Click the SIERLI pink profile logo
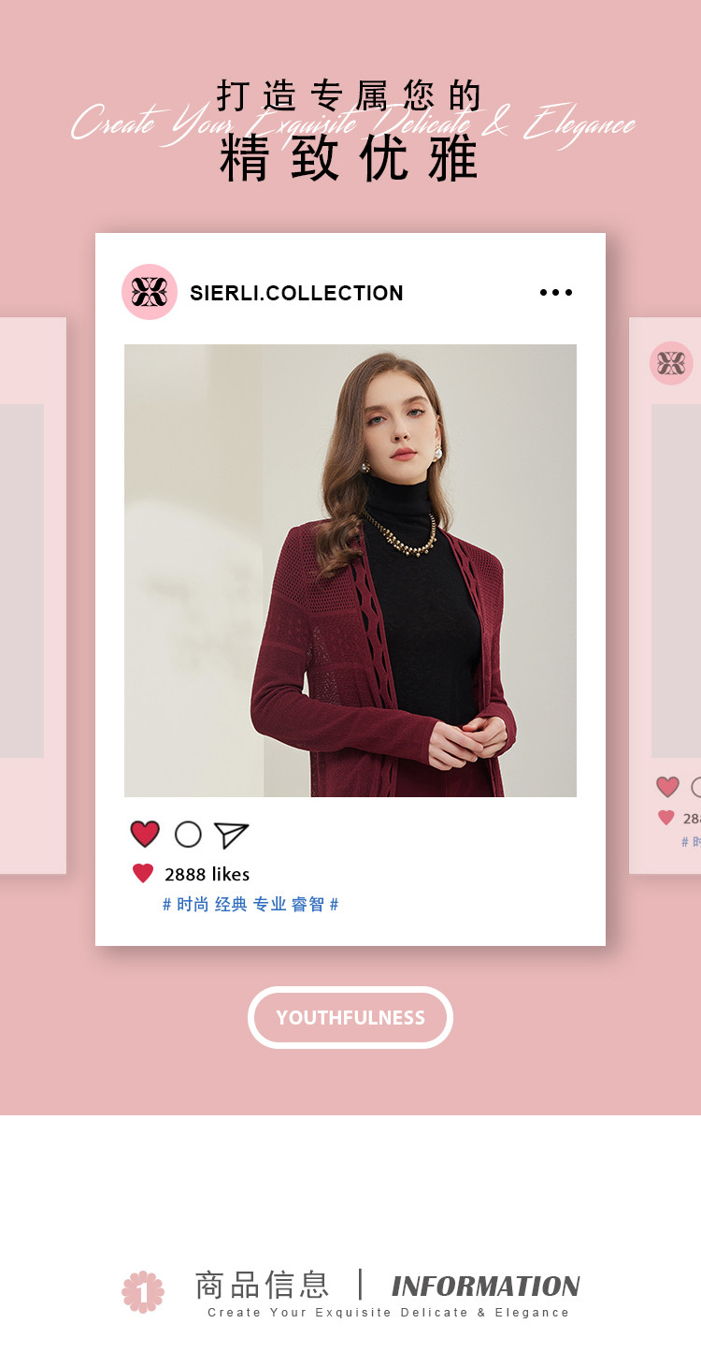 tap(150, 292)
